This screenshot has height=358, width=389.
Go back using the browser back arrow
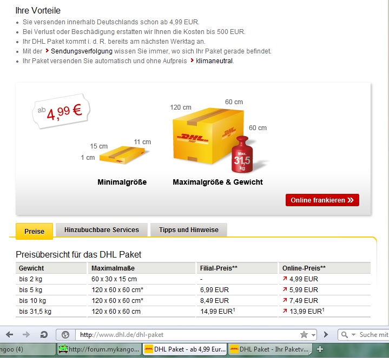(9, 335)
